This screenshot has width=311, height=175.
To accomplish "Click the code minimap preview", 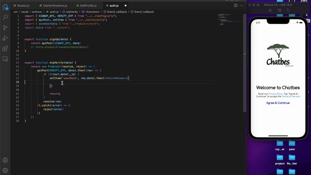I will (230, 19).
